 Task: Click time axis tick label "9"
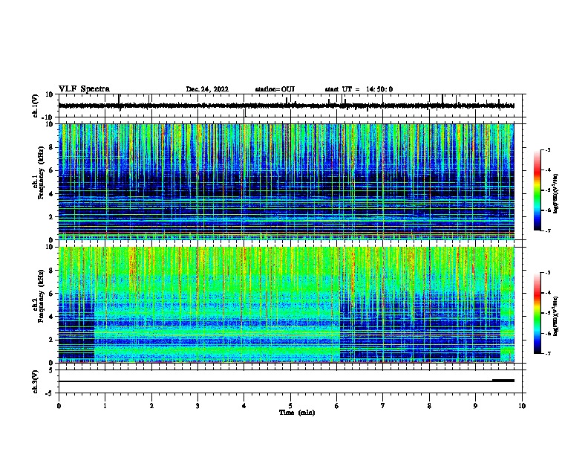[x=475, y=406]
